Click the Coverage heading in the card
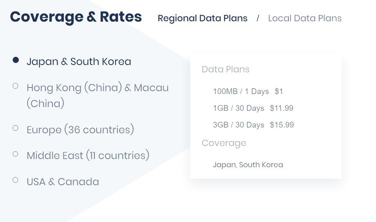 click(224, 143)
